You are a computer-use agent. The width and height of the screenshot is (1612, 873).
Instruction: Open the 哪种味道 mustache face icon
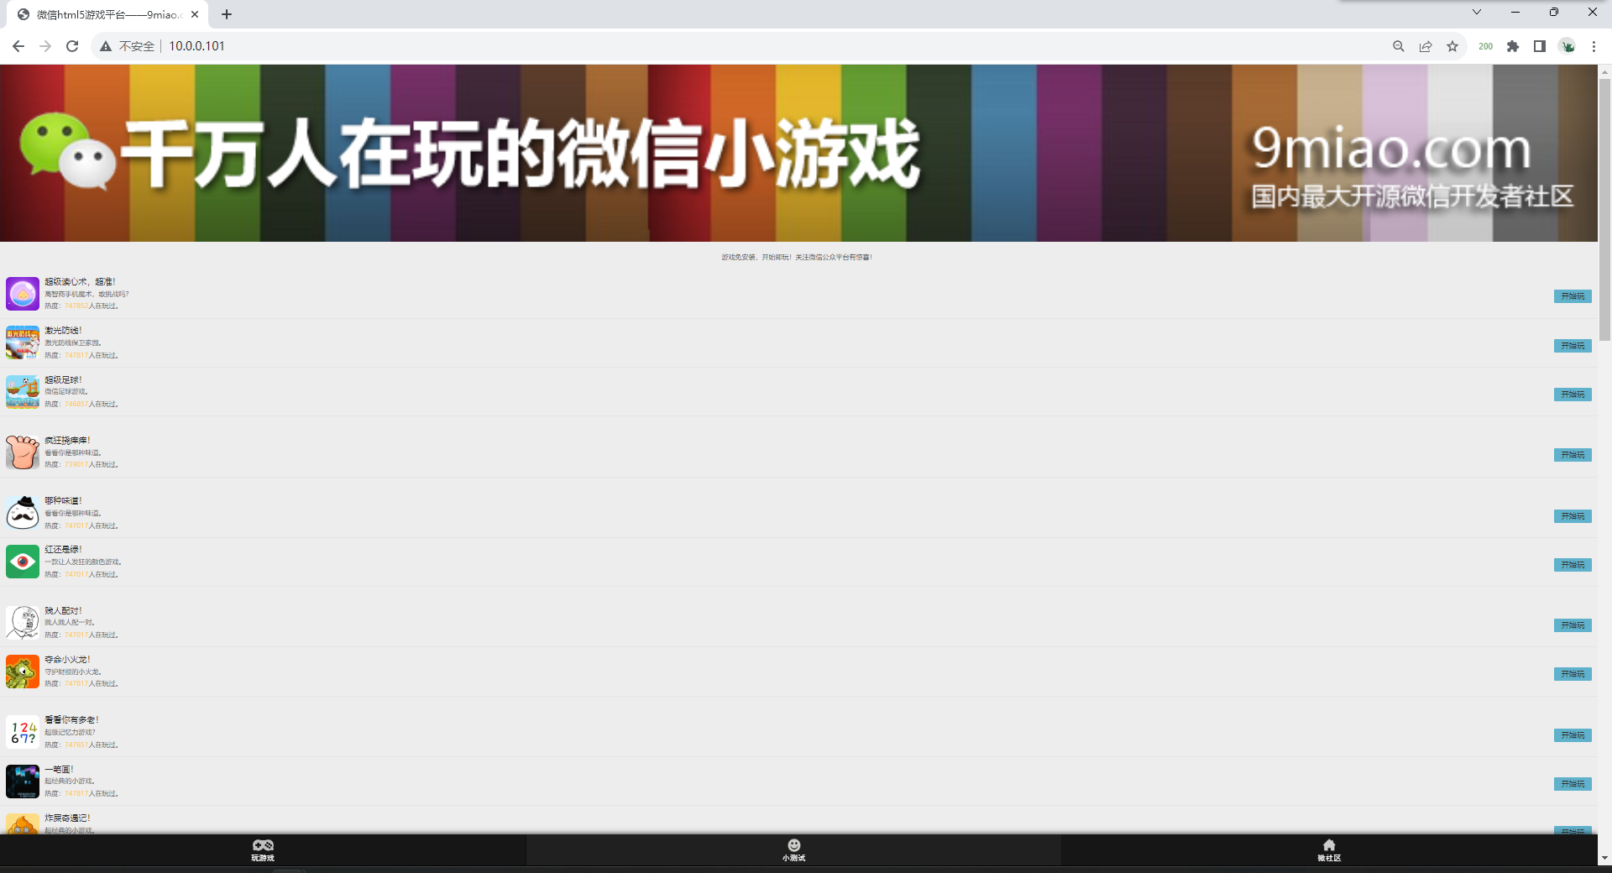tap(23, 513)
